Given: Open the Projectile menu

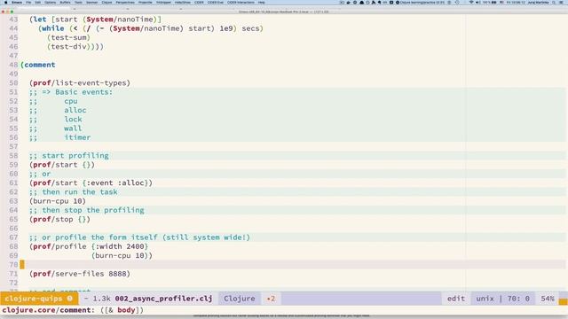Looking at the screenshot, I should point(146,2).
